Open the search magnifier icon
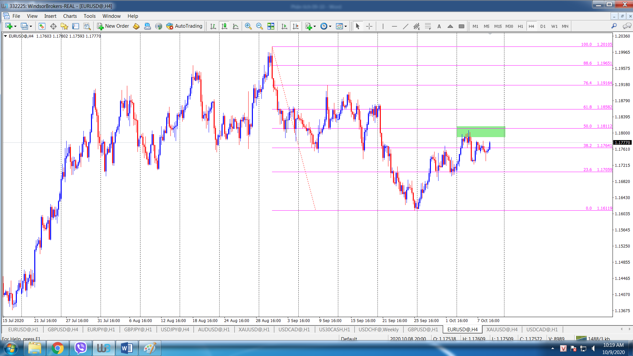This screenshot has height=356, width=633. click(614, 26)
